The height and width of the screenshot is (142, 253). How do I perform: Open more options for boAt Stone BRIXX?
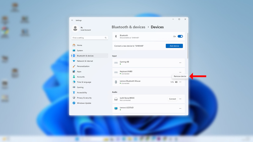pos(180,99)
